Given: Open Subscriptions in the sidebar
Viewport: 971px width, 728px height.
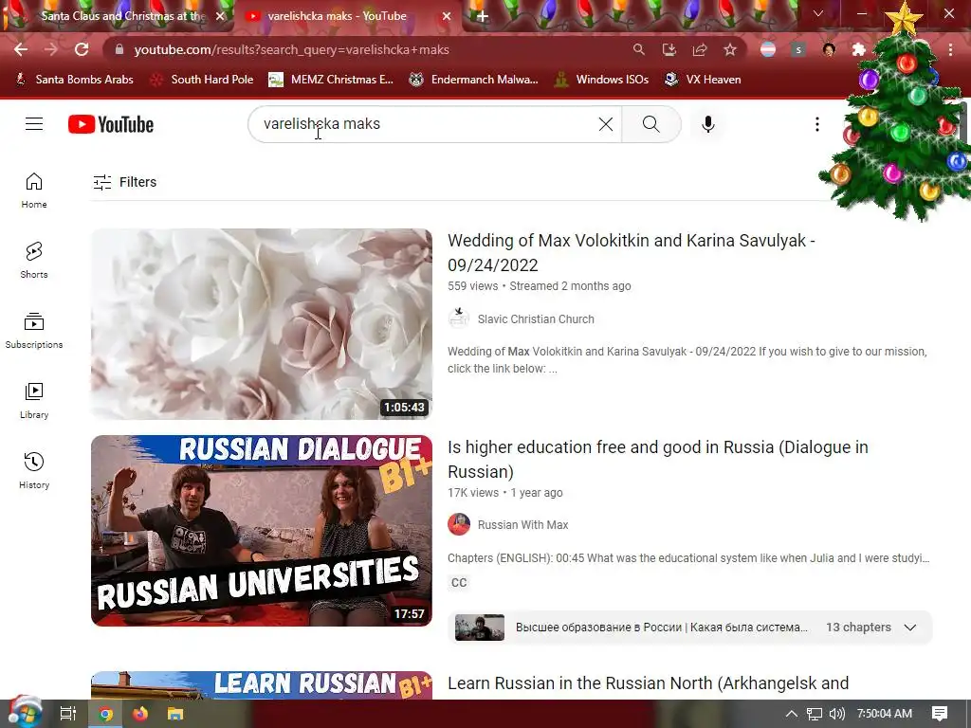Looking at the screenshot, I should click(x=34, y=331).
